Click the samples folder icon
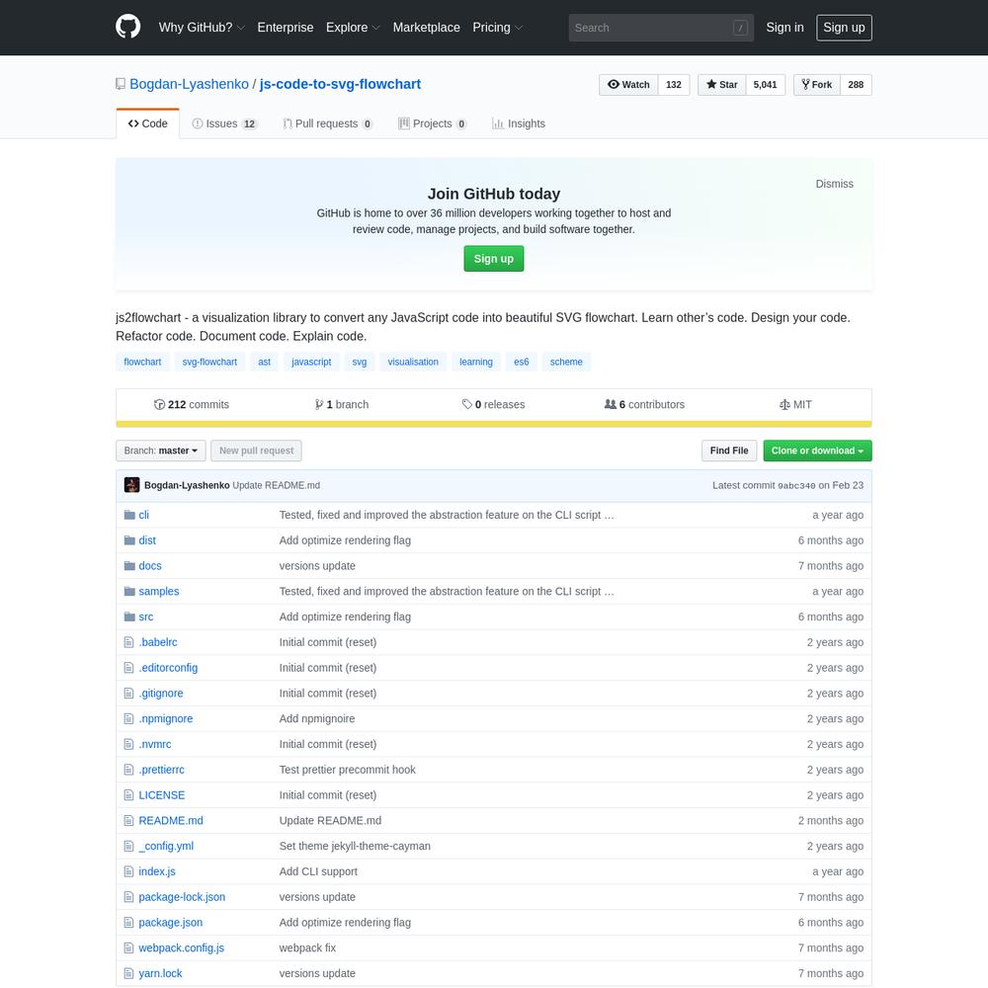The image size is (988, 988). [x=129, y=591]
